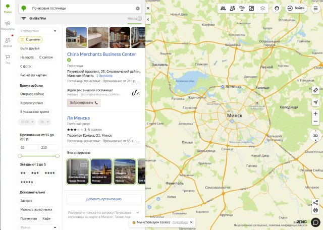The height and width of the screenshot is (230, 323).
Task: Open the Friends section in the sidebar
Action: pyautogui.click(x=8, y=42)
